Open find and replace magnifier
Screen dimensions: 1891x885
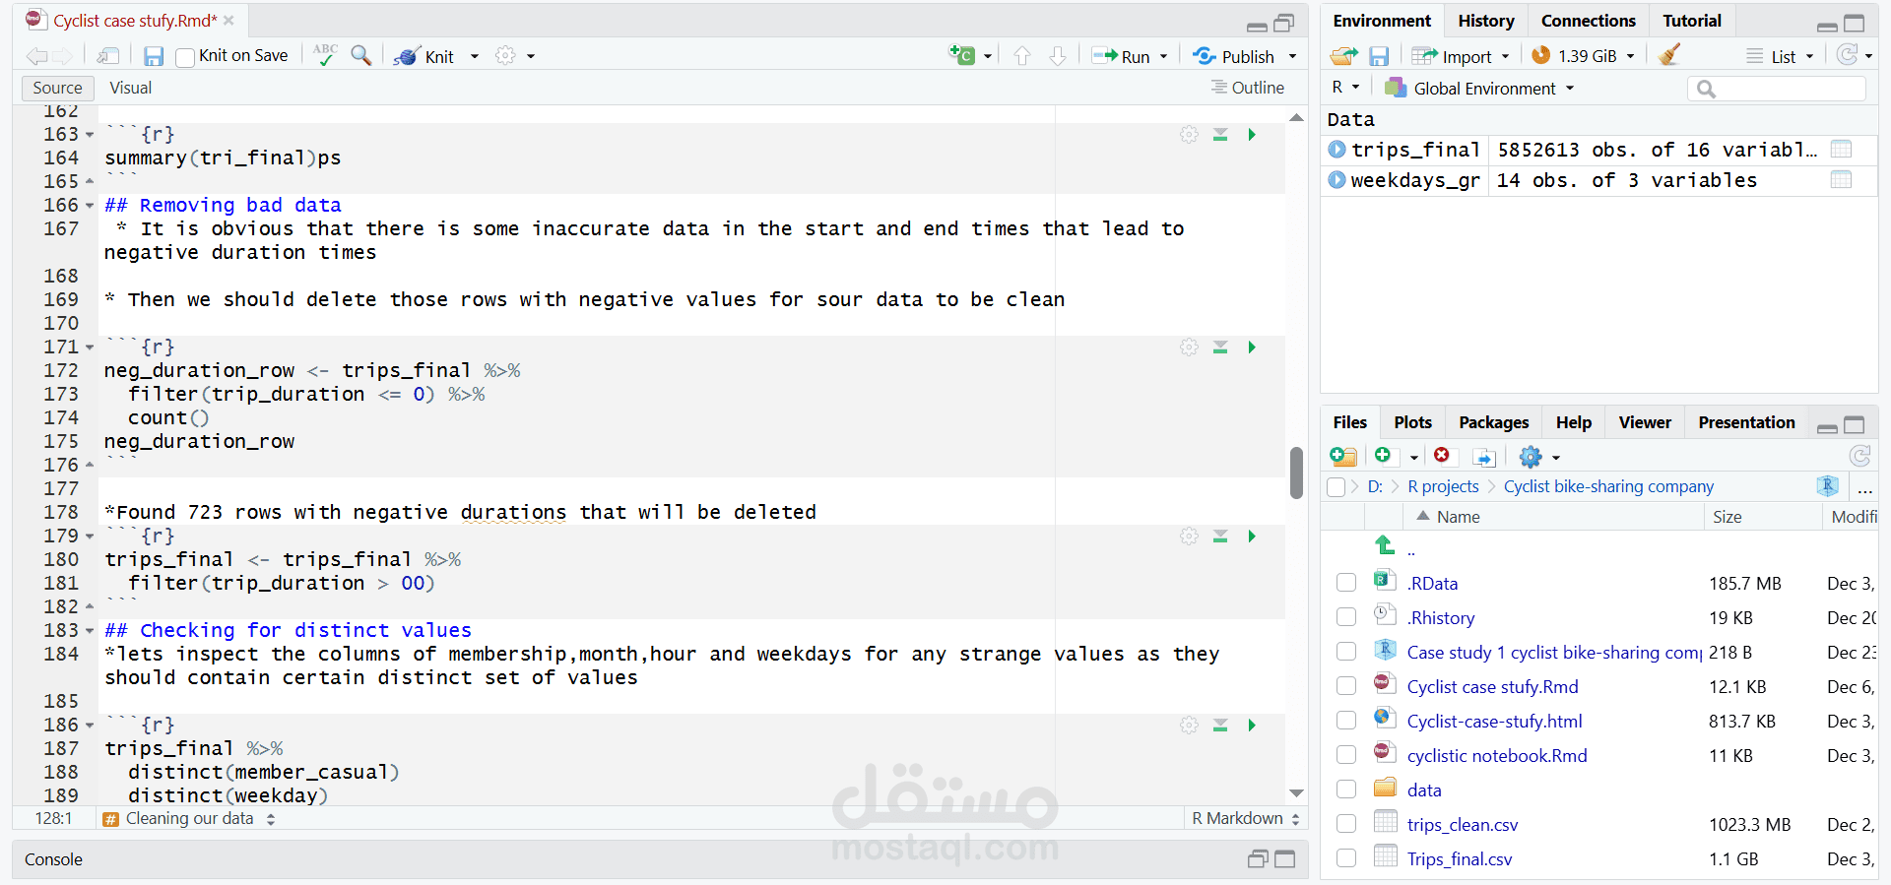(361, 55)
